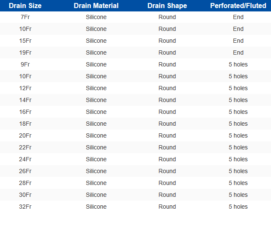The image size is (271, 229).
Task: Click the 32Fr size cell
Action: (x=25, y=207)
